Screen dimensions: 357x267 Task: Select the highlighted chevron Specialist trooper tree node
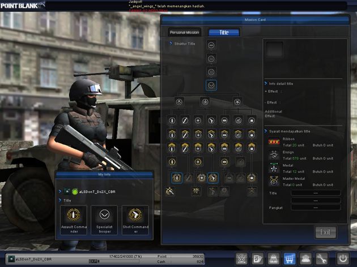tap(211, 85)
